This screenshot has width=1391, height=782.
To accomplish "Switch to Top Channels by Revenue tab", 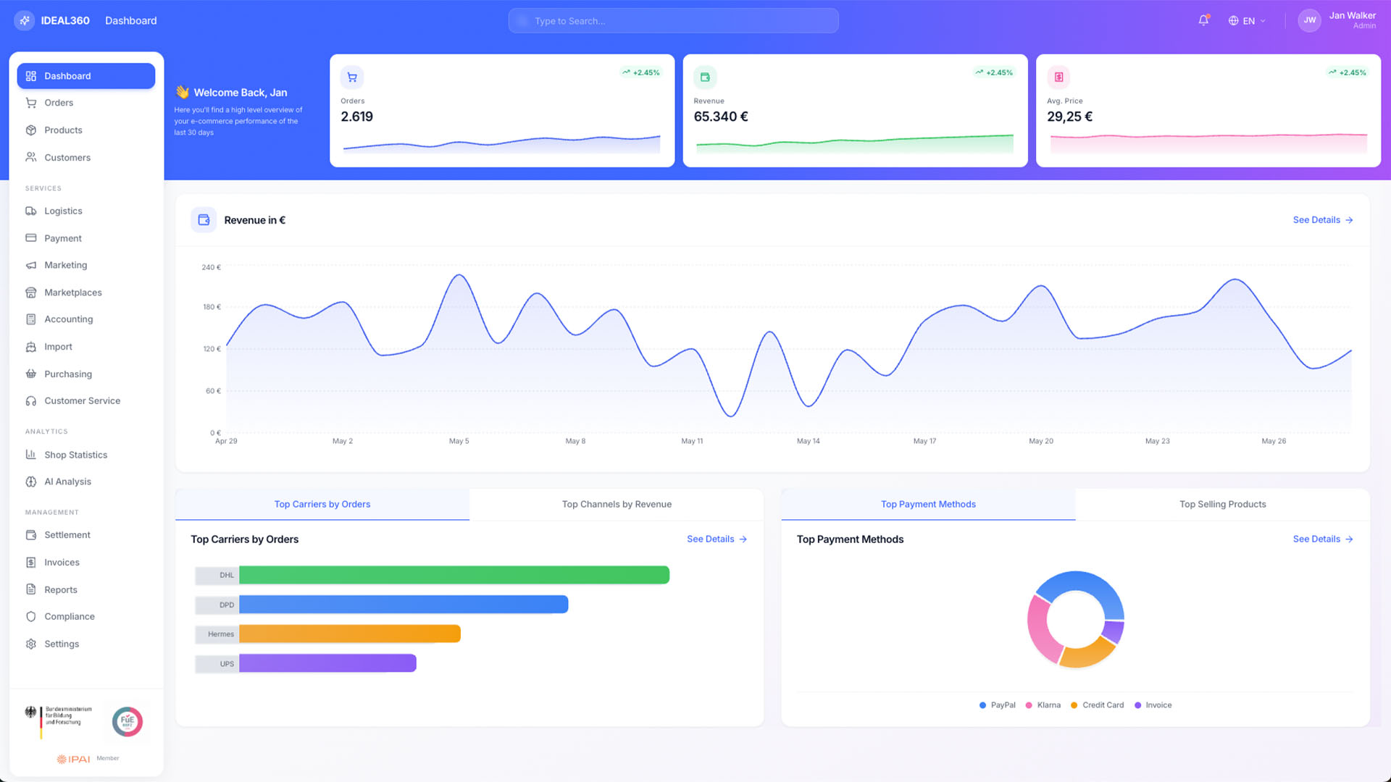I will click(x=617, y=504).
